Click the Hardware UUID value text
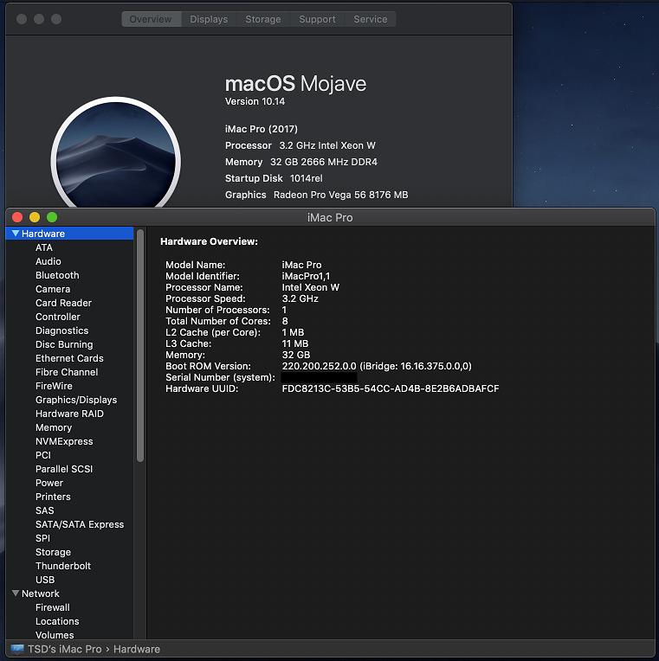This screenshot has width=659, height=661. point(391,388)
